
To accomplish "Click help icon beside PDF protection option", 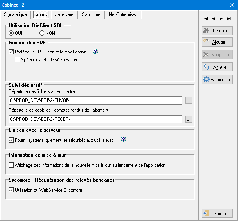I will point(95,52).
